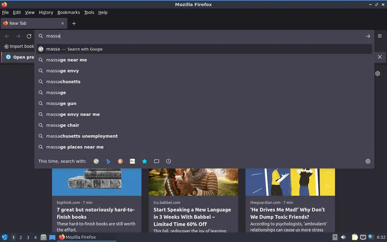Open 'Start Speaking a New Language' Babbel link
The height and width of the screenshot is (242, 387).
[192, 217]
